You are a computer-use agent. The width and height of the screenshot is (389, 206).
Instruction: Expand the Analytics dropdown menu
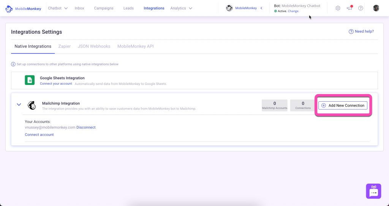(x=181, y=8)
